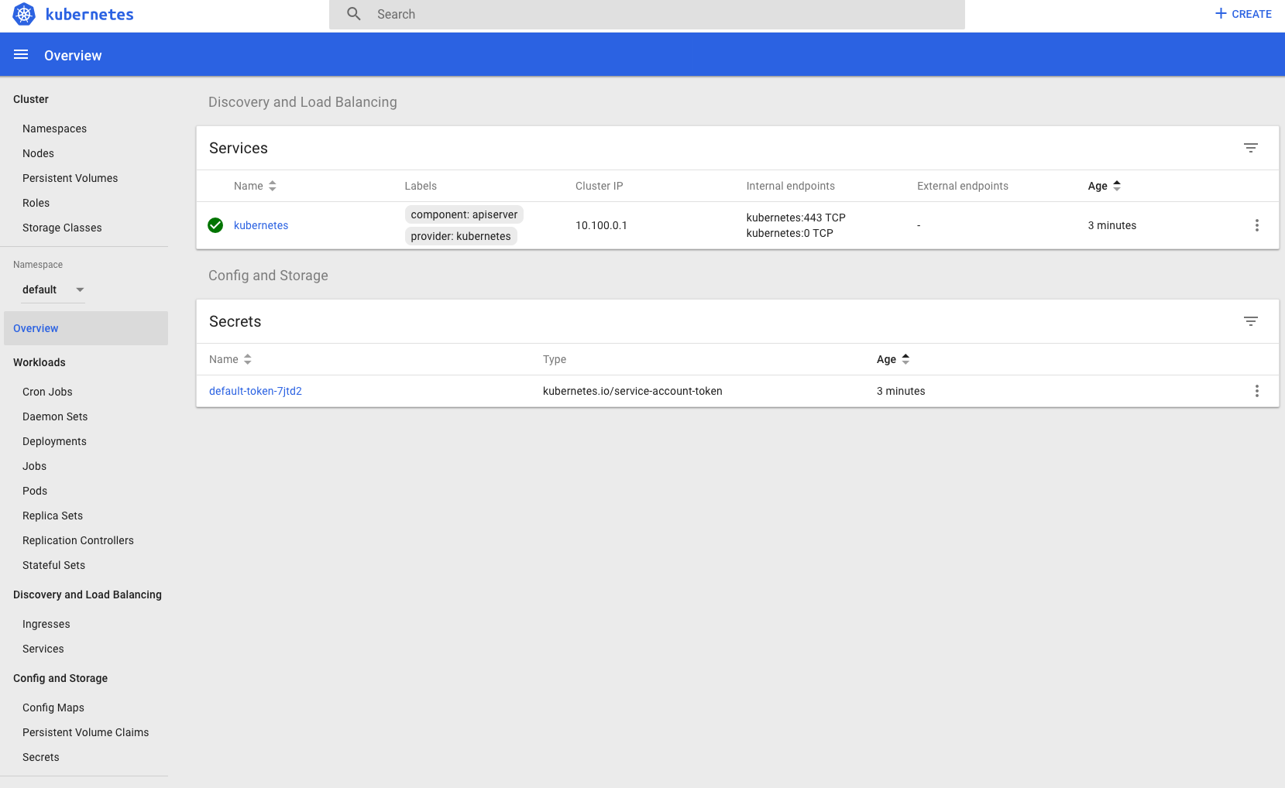Open the Pods workload page
Screen dimensions: 1285x788
pos(35,491)
